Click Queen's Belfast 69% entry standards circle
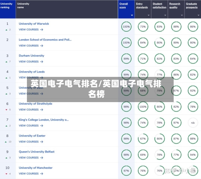This screenshot has width=201, height=179. (143, 155)
